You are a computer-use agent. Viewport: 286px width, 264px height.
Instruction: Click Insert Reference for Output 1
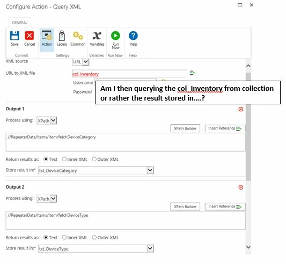225,129
